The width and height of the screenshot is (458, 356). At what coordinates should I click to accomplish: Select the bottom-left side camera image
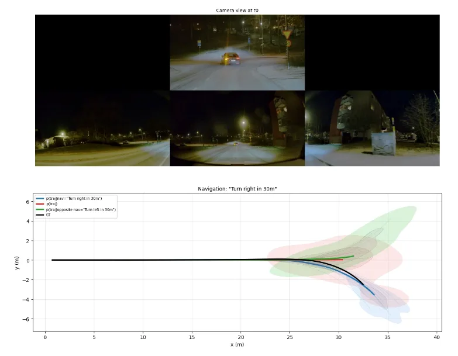pos(102,128)
